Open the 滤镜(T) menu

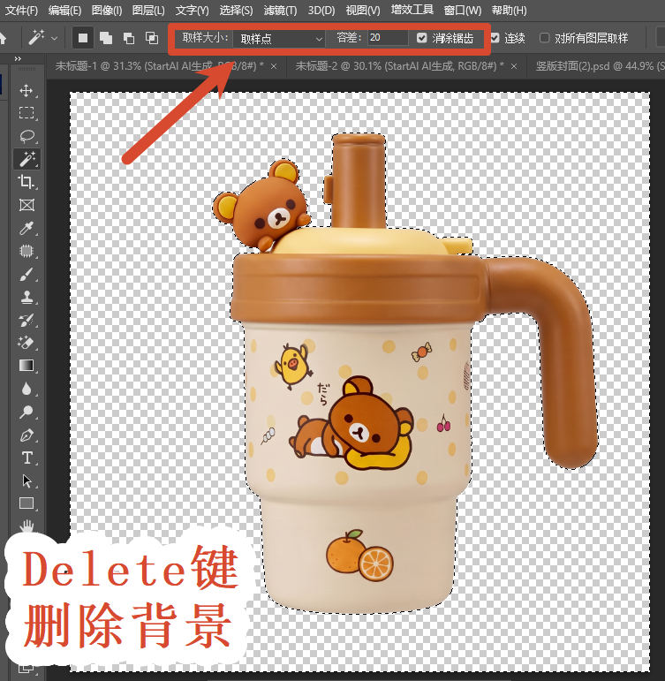280,10
